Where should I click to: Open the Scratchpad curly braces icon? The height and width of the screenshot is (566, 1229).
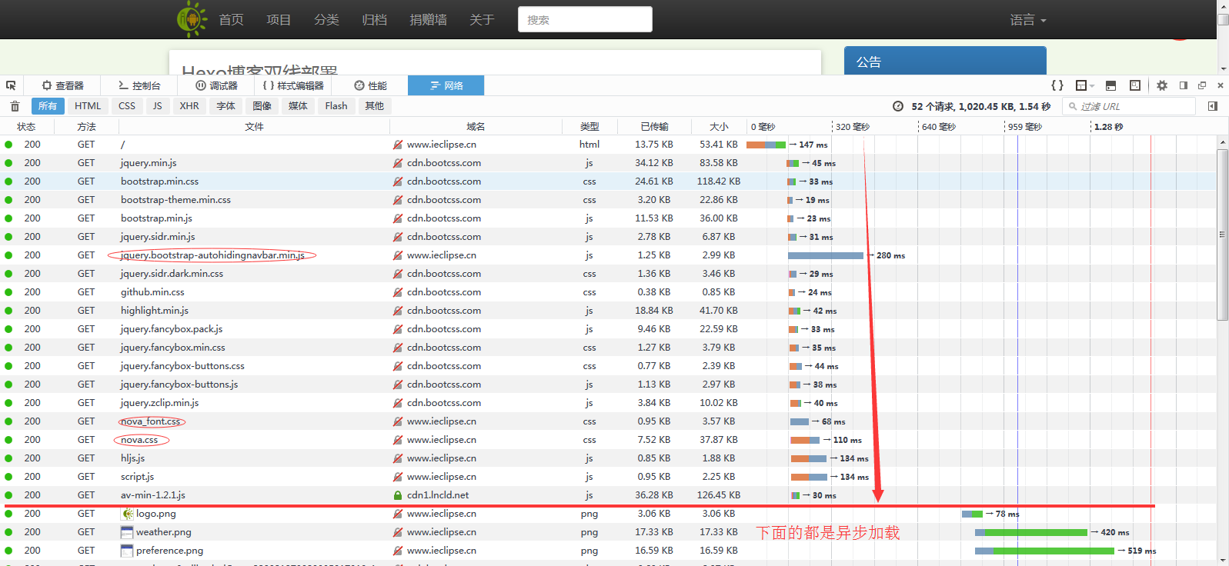click(1057, 85)
